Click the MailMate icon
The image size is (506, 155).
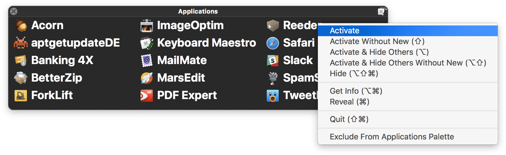tap(147, 60)
